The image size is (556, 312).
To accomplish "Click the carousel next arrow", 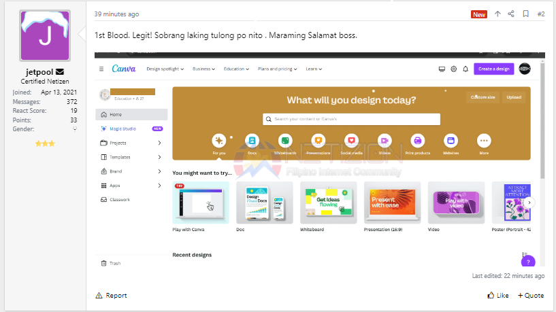I will pyautogui.click(x=529, y=203).
